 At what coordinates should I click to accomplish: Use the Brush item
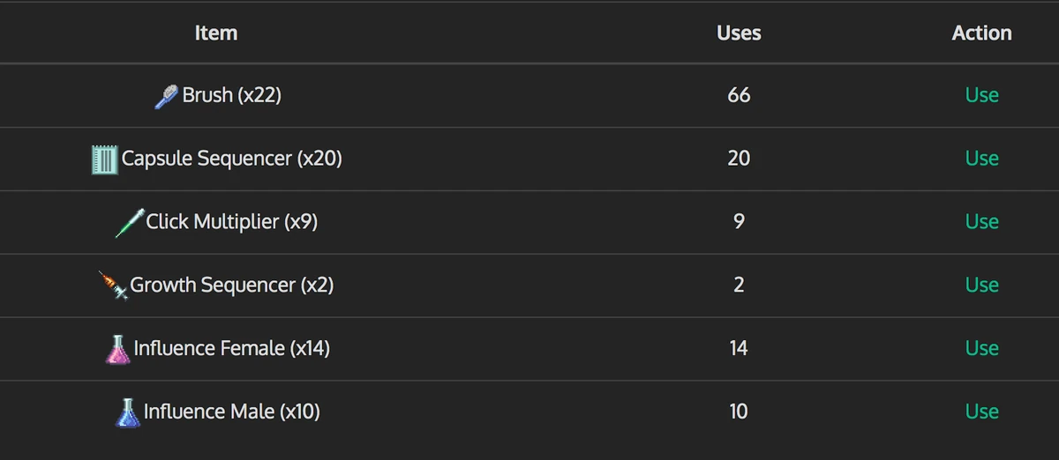click(981, 95)
